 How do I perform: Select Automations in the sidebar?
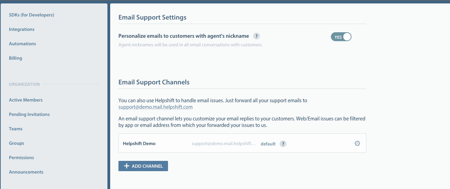(22, 44)
